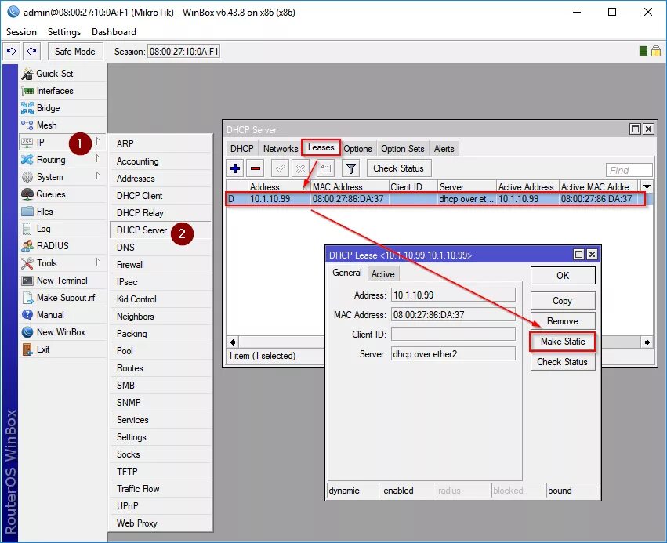The width and height of the screenshot is (667, 543).
Task: Add a new lease with plus icon
Action: [235, 168]
